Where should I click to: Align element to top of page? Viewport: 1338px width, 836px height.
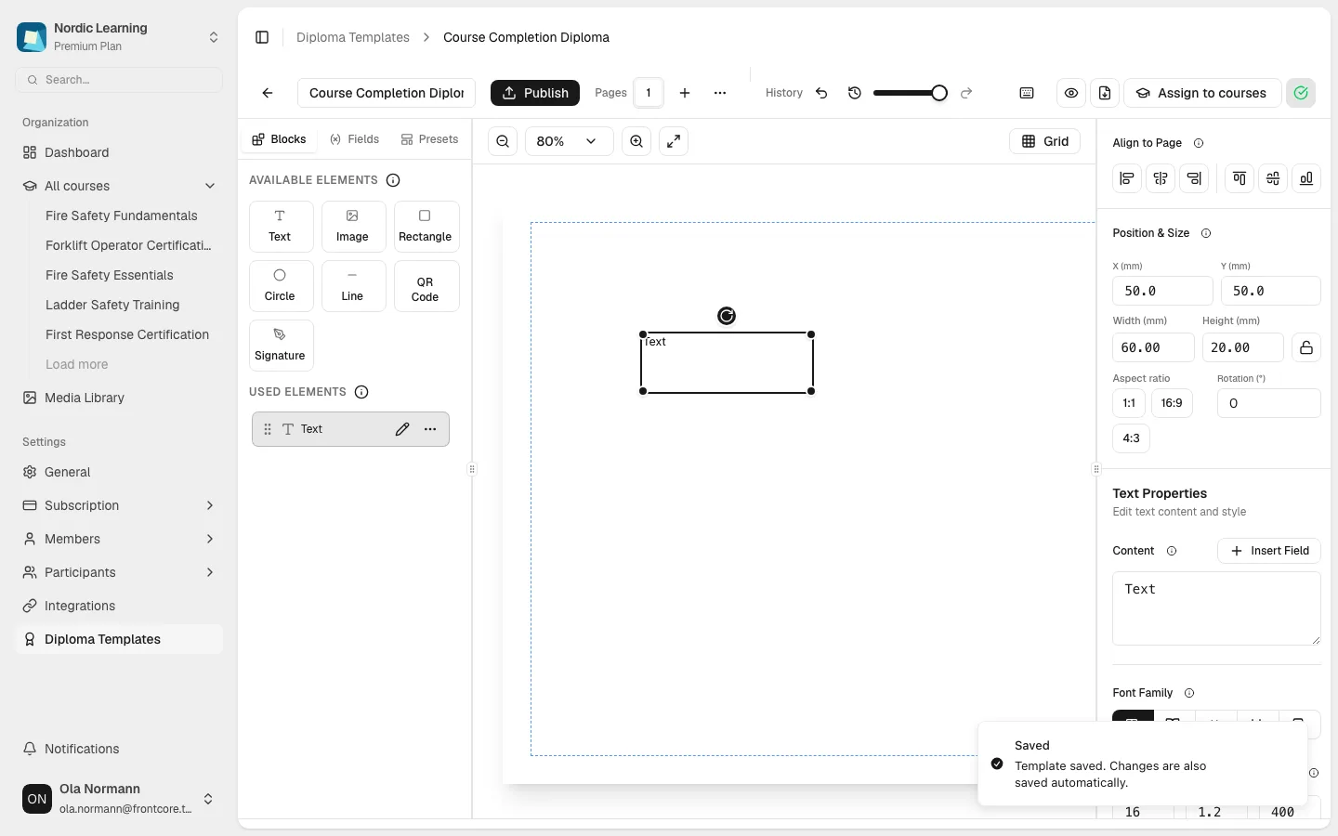click(1240, 178)
